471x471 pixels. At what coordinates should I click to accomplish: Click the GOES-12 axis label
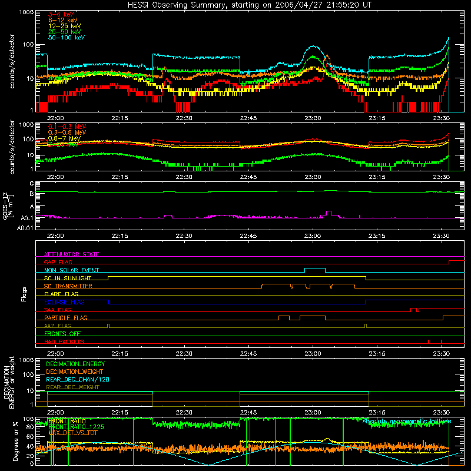[8, 205]
